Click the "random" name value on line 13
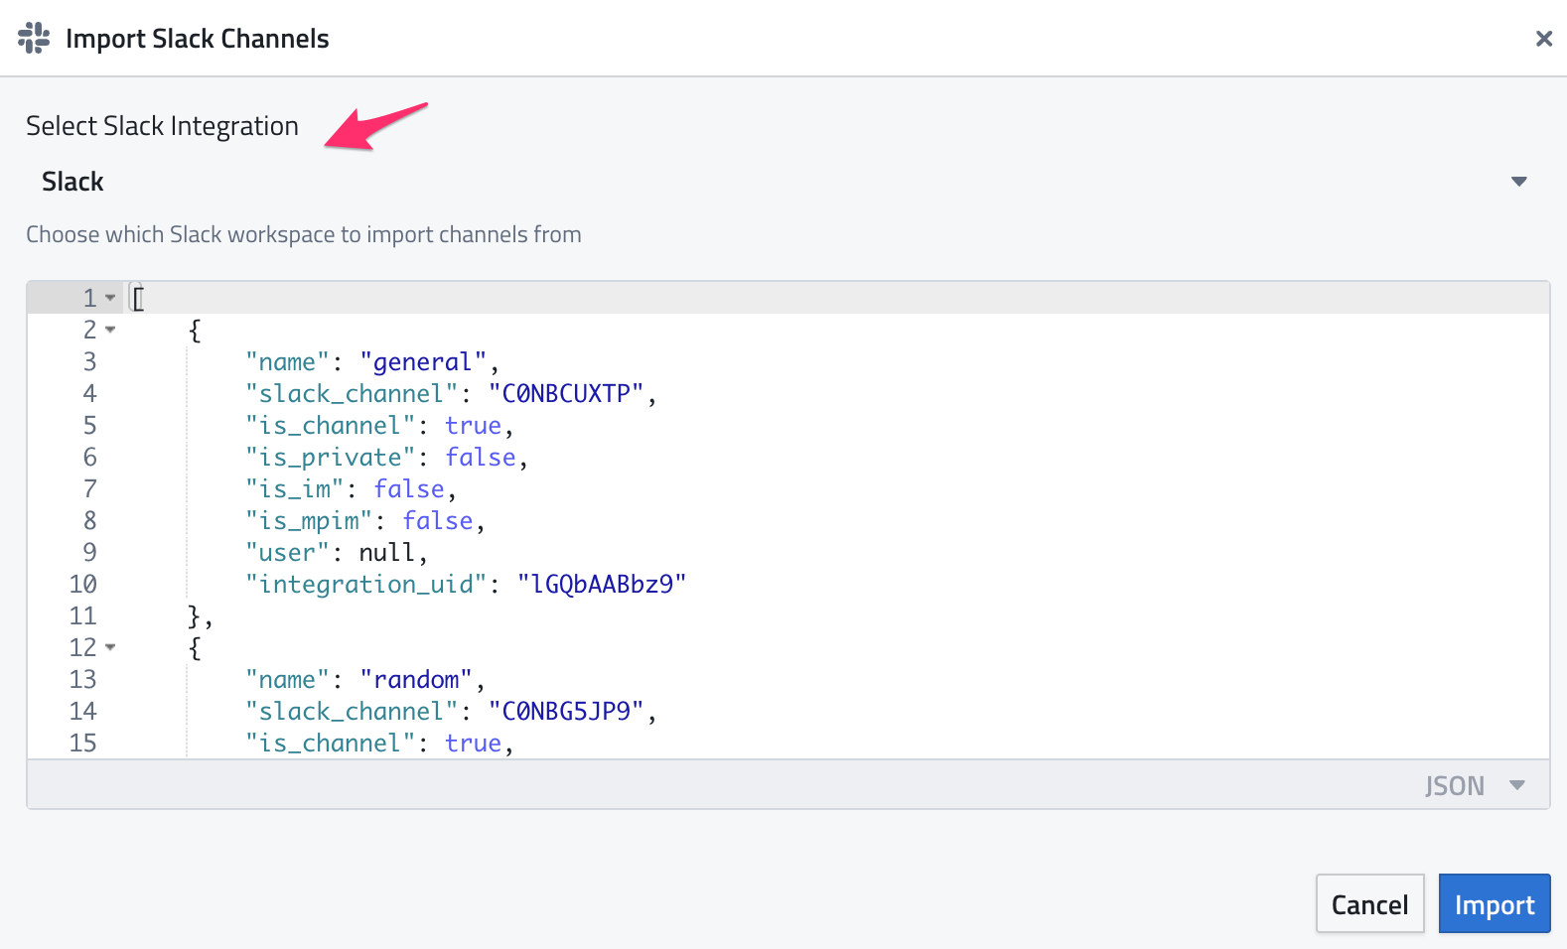This screenshot has width=1567, height=949. (416, 680)
